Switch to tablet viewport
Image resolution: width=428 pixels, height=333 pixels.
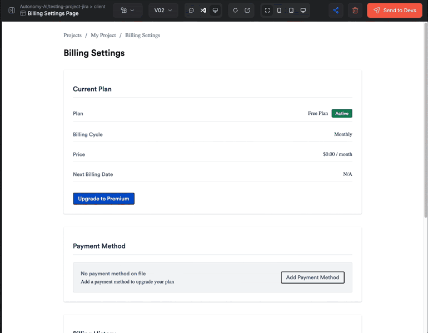(x=291, y=11)
